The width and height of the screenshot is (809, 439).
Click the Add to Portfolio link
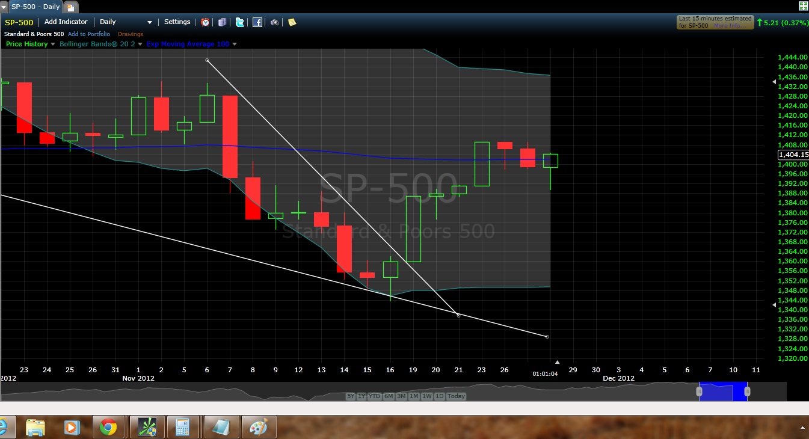(x=89, y=34)
